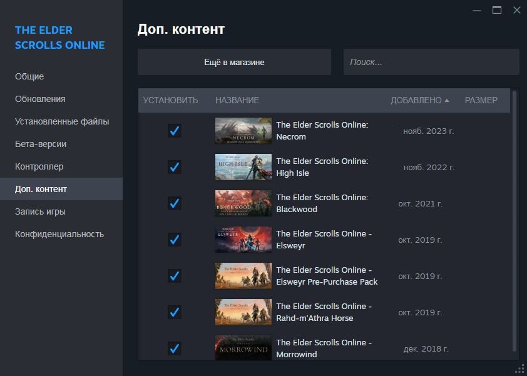This screenshot has width=527, height=376.
Task: Click the date нояб. 2022 г.
Action: coord(429,167)
